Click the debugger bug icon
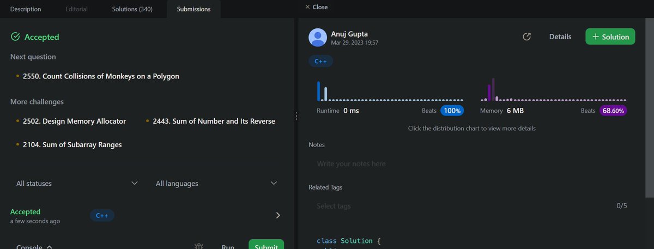The height and width of the screenshot is (249, 654). [199, 246]
